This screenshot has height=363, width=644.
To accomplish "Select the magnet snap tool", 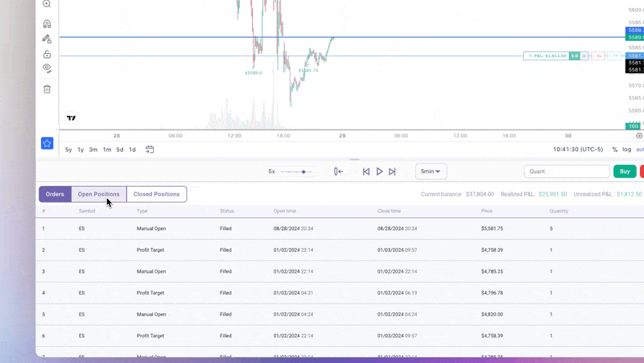I will click(47, 24).
